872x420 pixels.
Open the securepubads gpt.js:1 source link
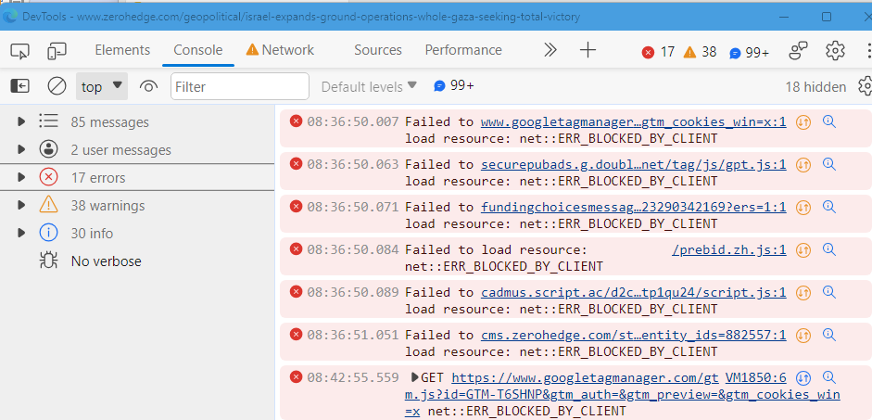[x=634, y=165]
